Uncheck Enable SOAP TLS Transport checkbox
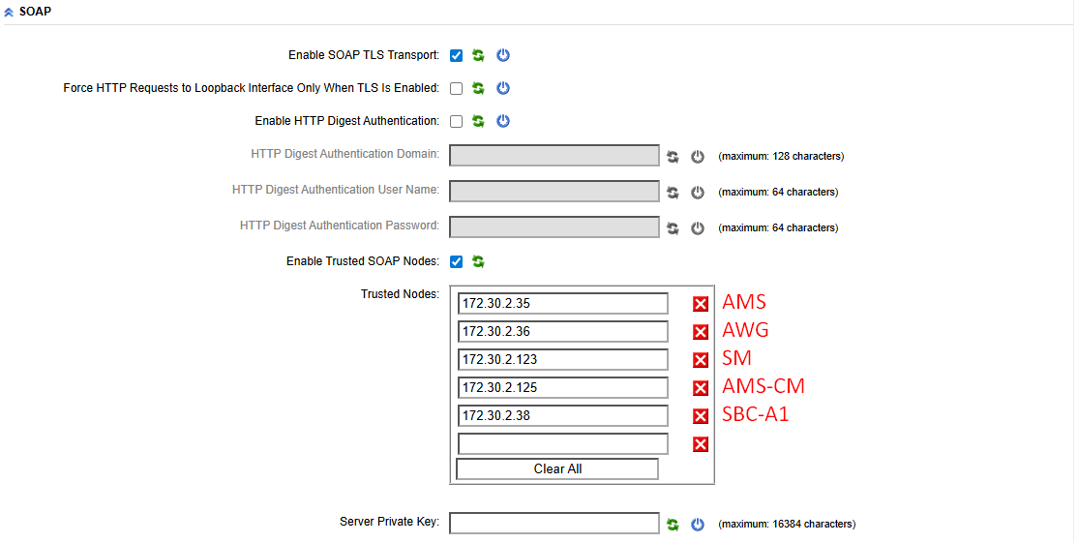The image size is (1078, 543). point(456,56)
